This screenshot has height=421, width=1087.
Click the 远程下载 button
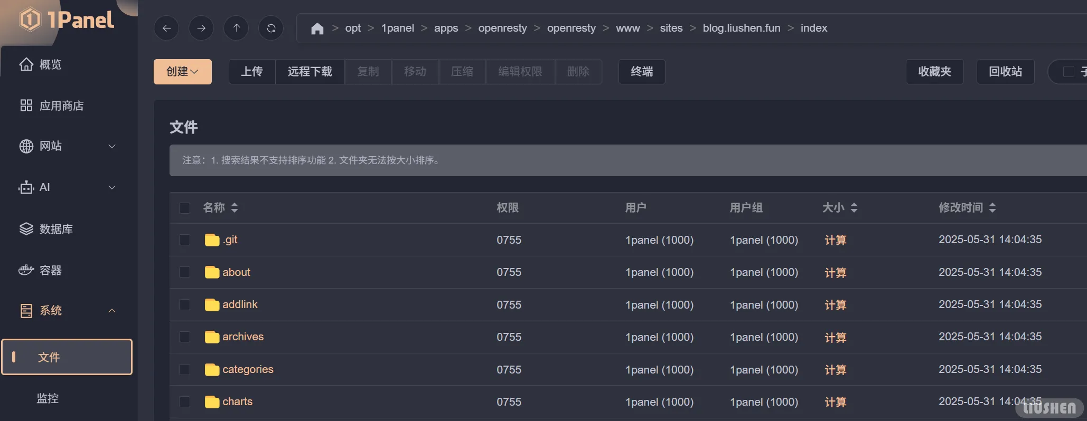tap(310, 72)
